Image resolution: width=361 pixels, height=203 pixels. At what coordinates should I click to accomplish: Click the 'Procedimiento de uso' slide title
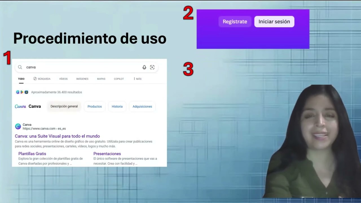pyautogui.click(x=90, y=38)
